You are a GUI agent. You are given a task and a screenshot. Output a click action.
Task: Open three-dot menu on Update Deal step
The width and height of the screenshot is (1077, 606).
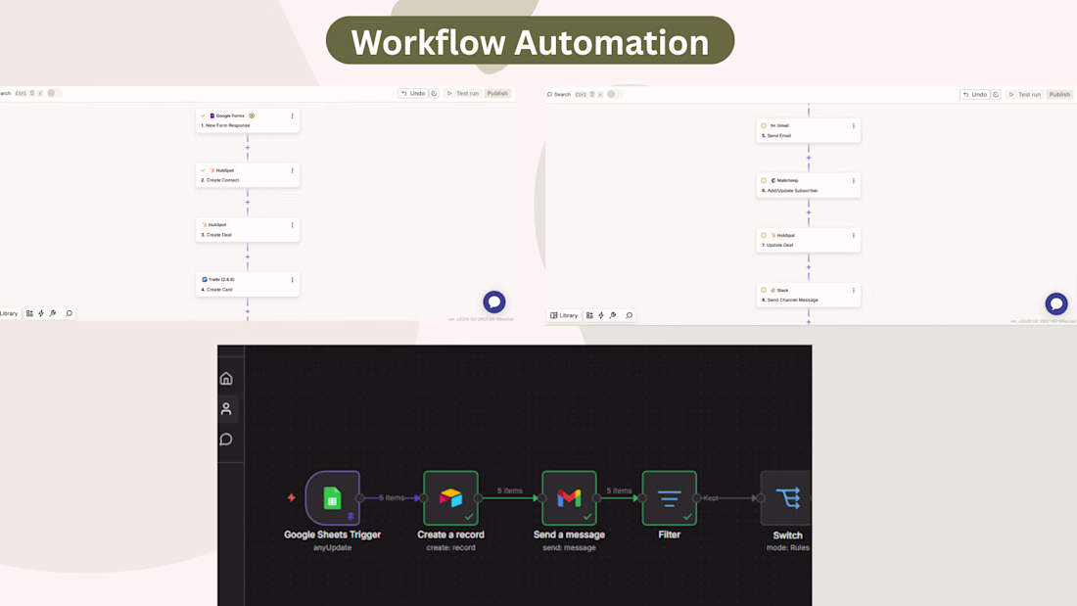point(854,235)
